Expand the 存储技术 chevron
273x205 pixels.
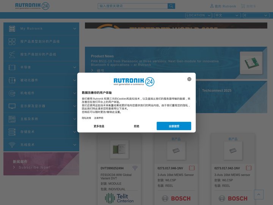pos(75,132)
